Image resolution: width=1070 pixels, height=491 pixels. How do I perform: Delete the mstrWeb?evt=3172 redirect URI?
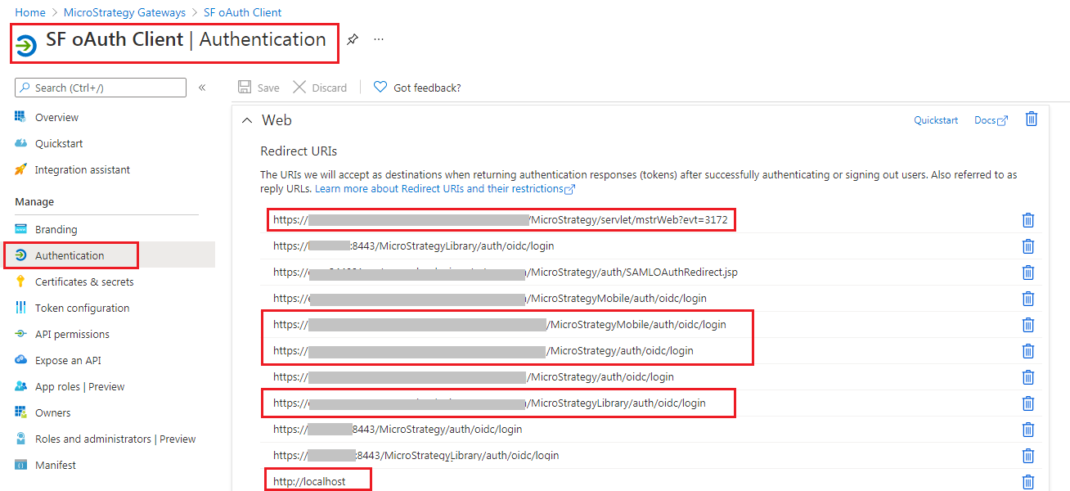click(x=1028, y=220)
